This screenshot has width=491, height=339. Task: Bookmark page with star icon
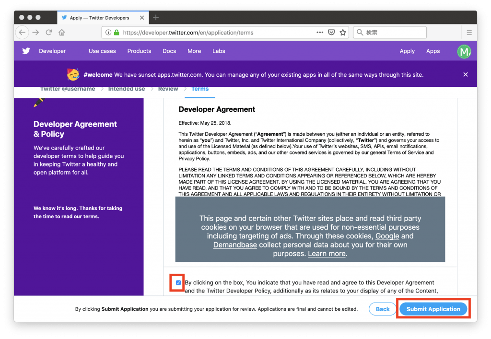click(x=343, y=33)
